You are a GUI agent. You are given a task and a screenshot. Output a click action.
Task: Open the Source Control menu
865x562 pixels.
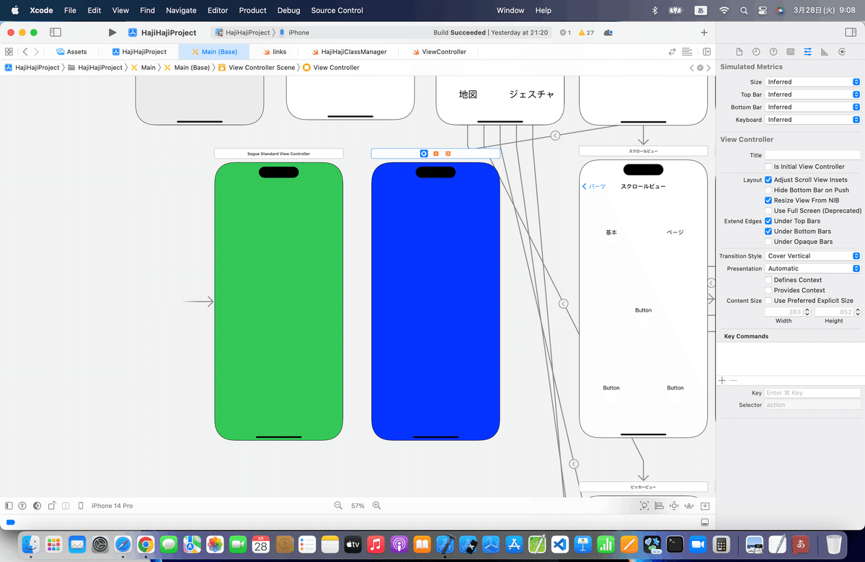tap(337, 10)
